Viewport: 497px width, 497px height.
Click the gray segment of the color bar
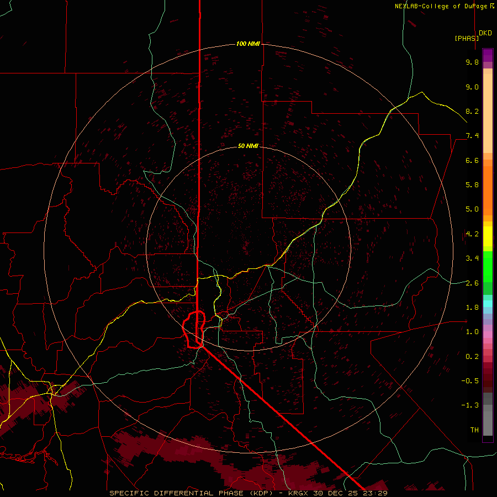488,415
